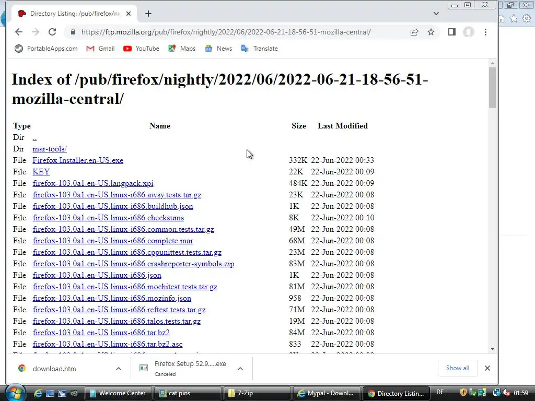Viewport: 535px width, 401px height.
Task: Open linux-i686.buildhub.json link
Action: pyautogui.click(x=113, y=206)
